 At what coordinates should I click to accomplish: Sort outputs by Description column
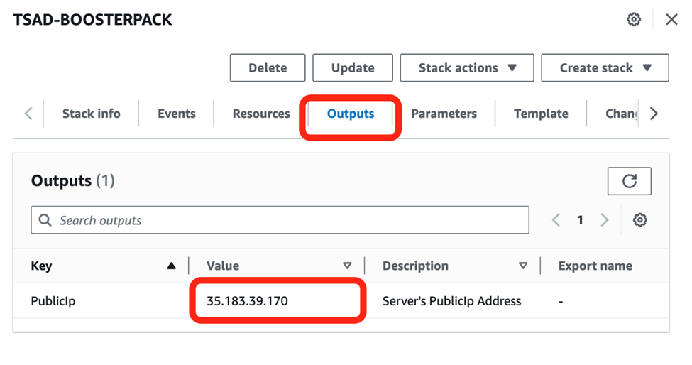click(x=522, y=266)
